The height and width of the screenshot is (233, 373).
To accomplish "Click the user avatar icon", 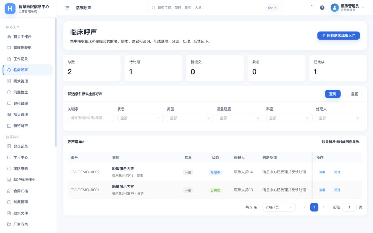I will [x=335, y=8].
